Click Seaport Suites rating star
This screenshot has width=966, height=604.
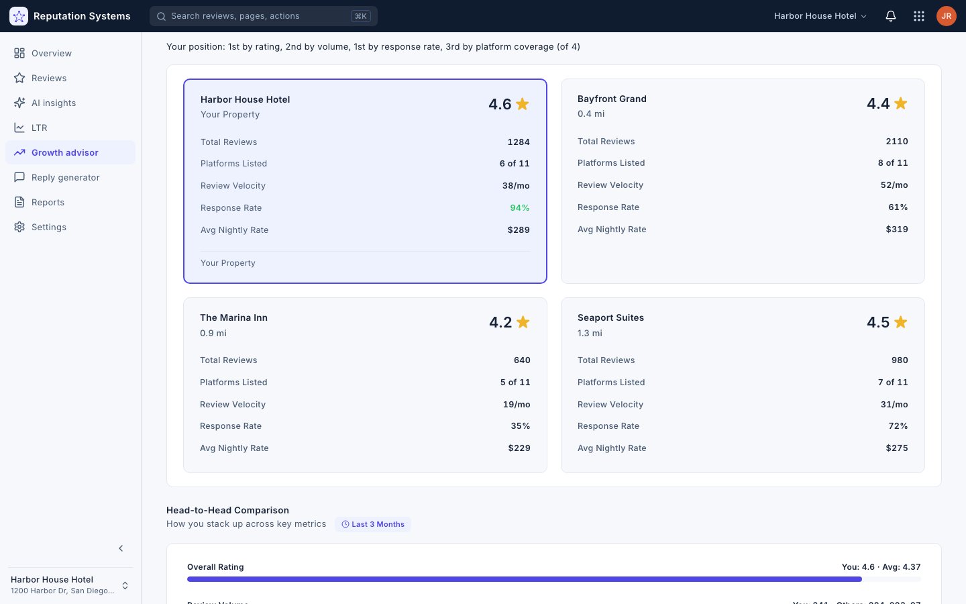click(x=901, y=322)
